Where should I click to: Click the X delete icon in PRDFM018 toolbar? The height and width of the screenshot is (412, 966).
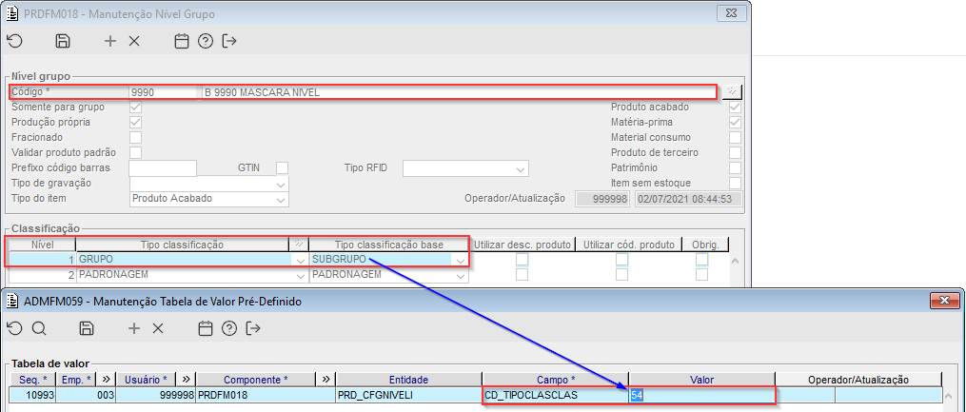click(134, 41)
